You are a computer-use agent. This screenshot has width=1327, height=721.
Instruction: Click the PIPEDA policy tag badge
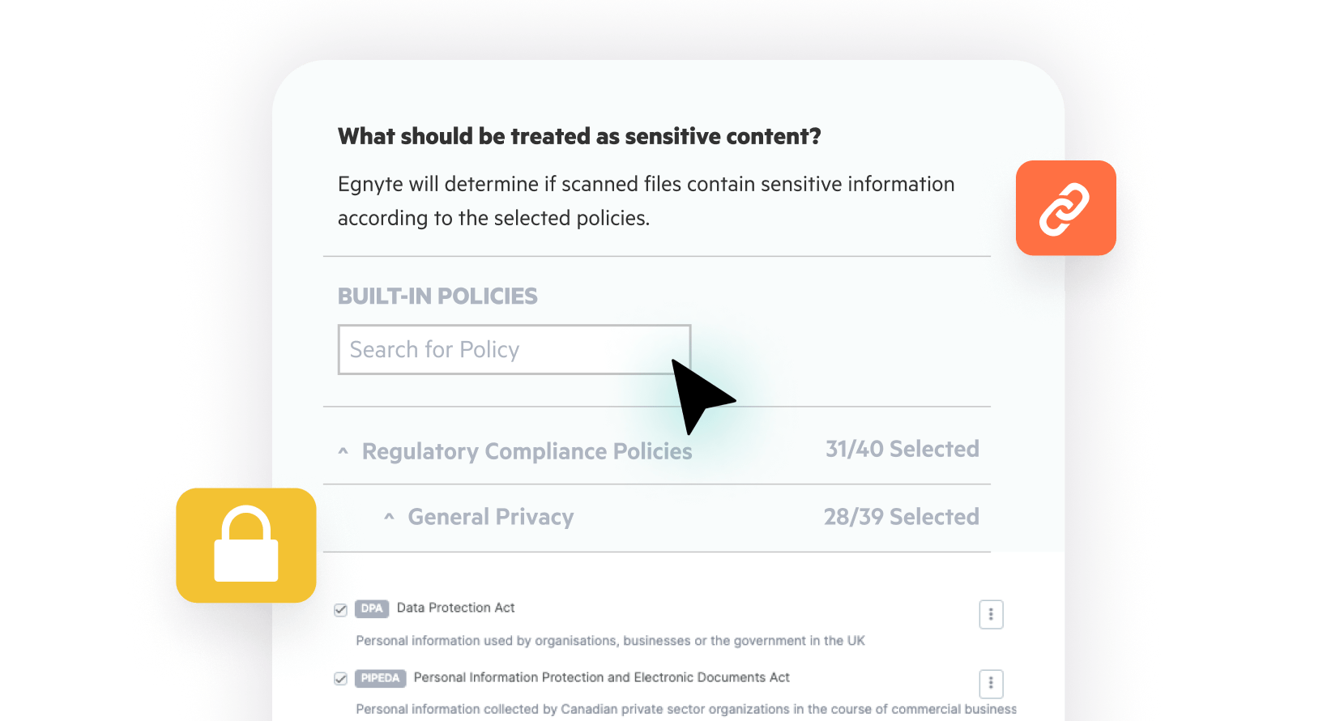point(380,678)
